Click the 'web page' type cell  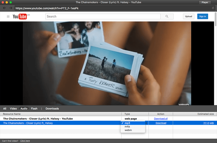(x=131, y=119)
